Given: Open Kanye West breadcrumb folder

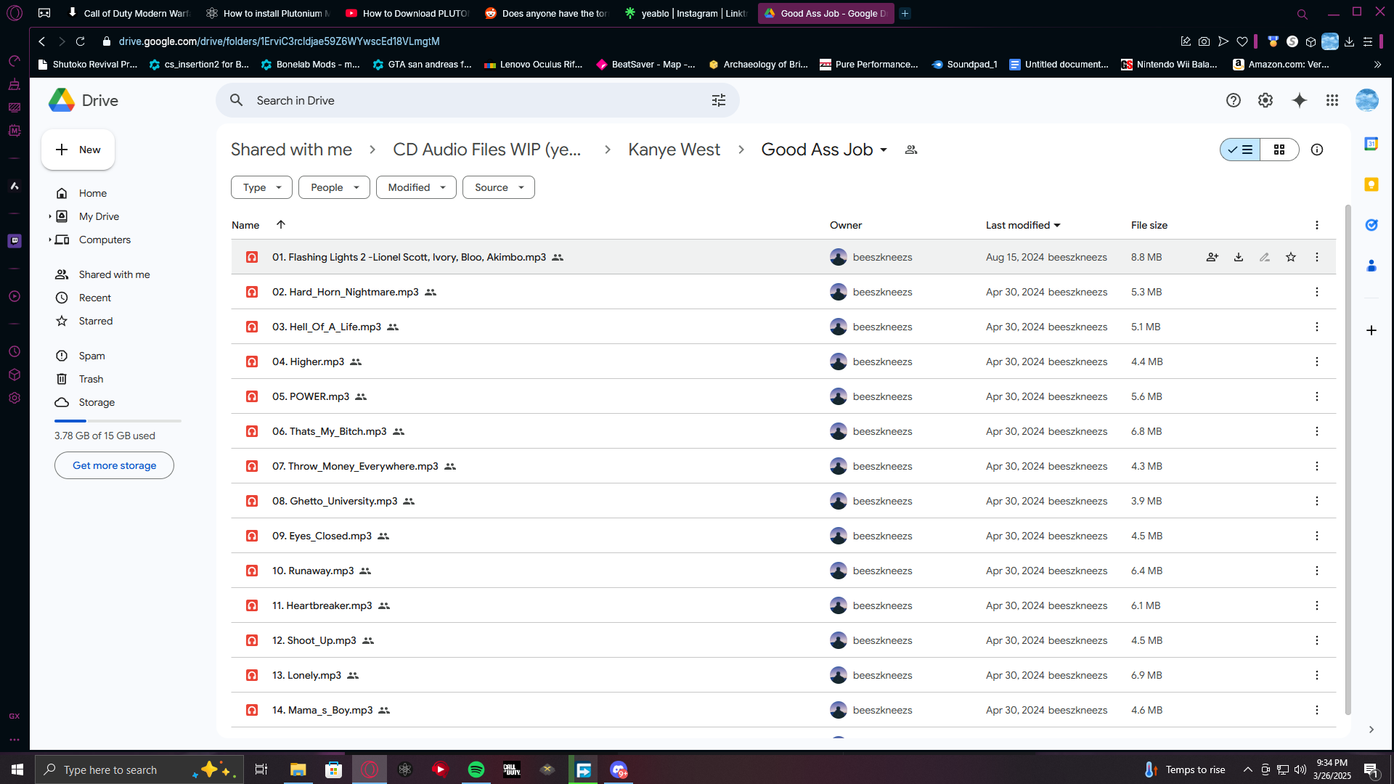Looking at the screenshot, I should click(x=674, y=150).
